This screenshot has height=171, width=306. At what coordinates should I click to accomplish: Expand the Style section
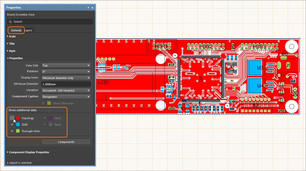[11, 51]
